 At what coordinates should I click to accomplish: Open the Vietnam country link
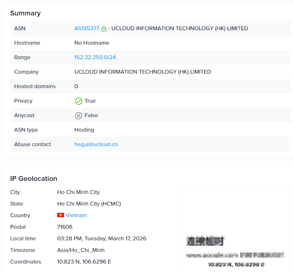tap(76, 215)
